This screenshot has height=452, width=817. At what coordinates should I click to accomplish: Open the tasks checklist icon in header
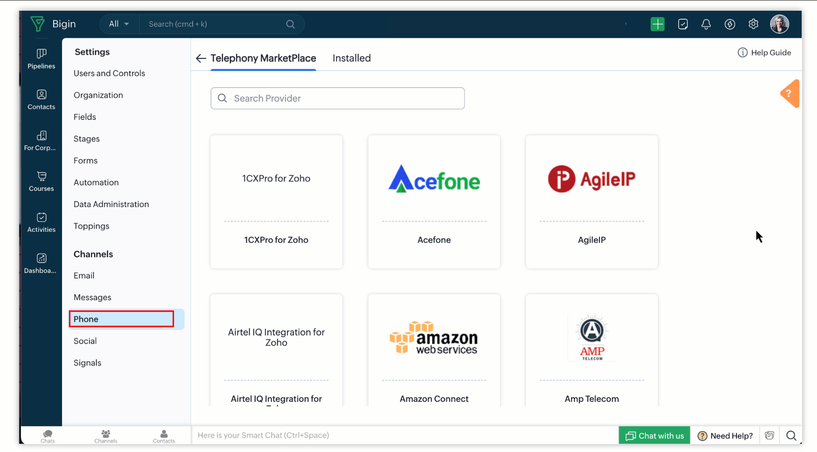[x=683, y=24]
